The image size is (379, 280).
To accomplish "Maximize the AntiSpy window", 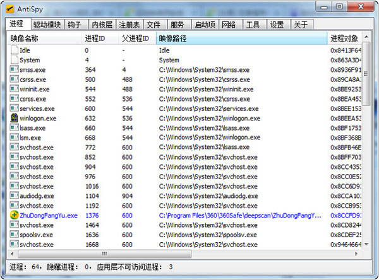I will point(339,7).
